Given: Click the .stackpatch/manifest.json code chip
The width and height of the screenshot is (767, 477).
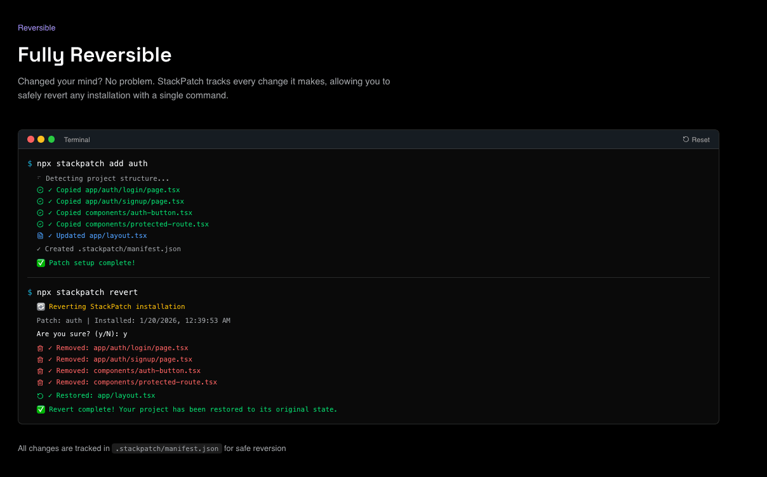Looking at the screenshot, I should [x=166, y=448].
